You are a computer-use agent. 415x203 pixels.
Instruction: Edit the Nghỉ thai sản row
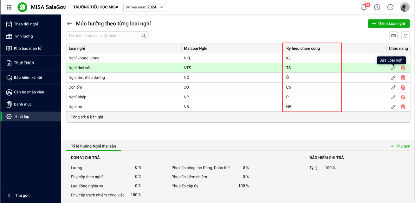tap(393, 68)
